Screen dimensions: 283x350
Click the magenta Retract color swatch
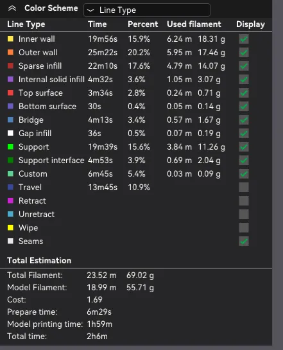[x=10, y=200]
